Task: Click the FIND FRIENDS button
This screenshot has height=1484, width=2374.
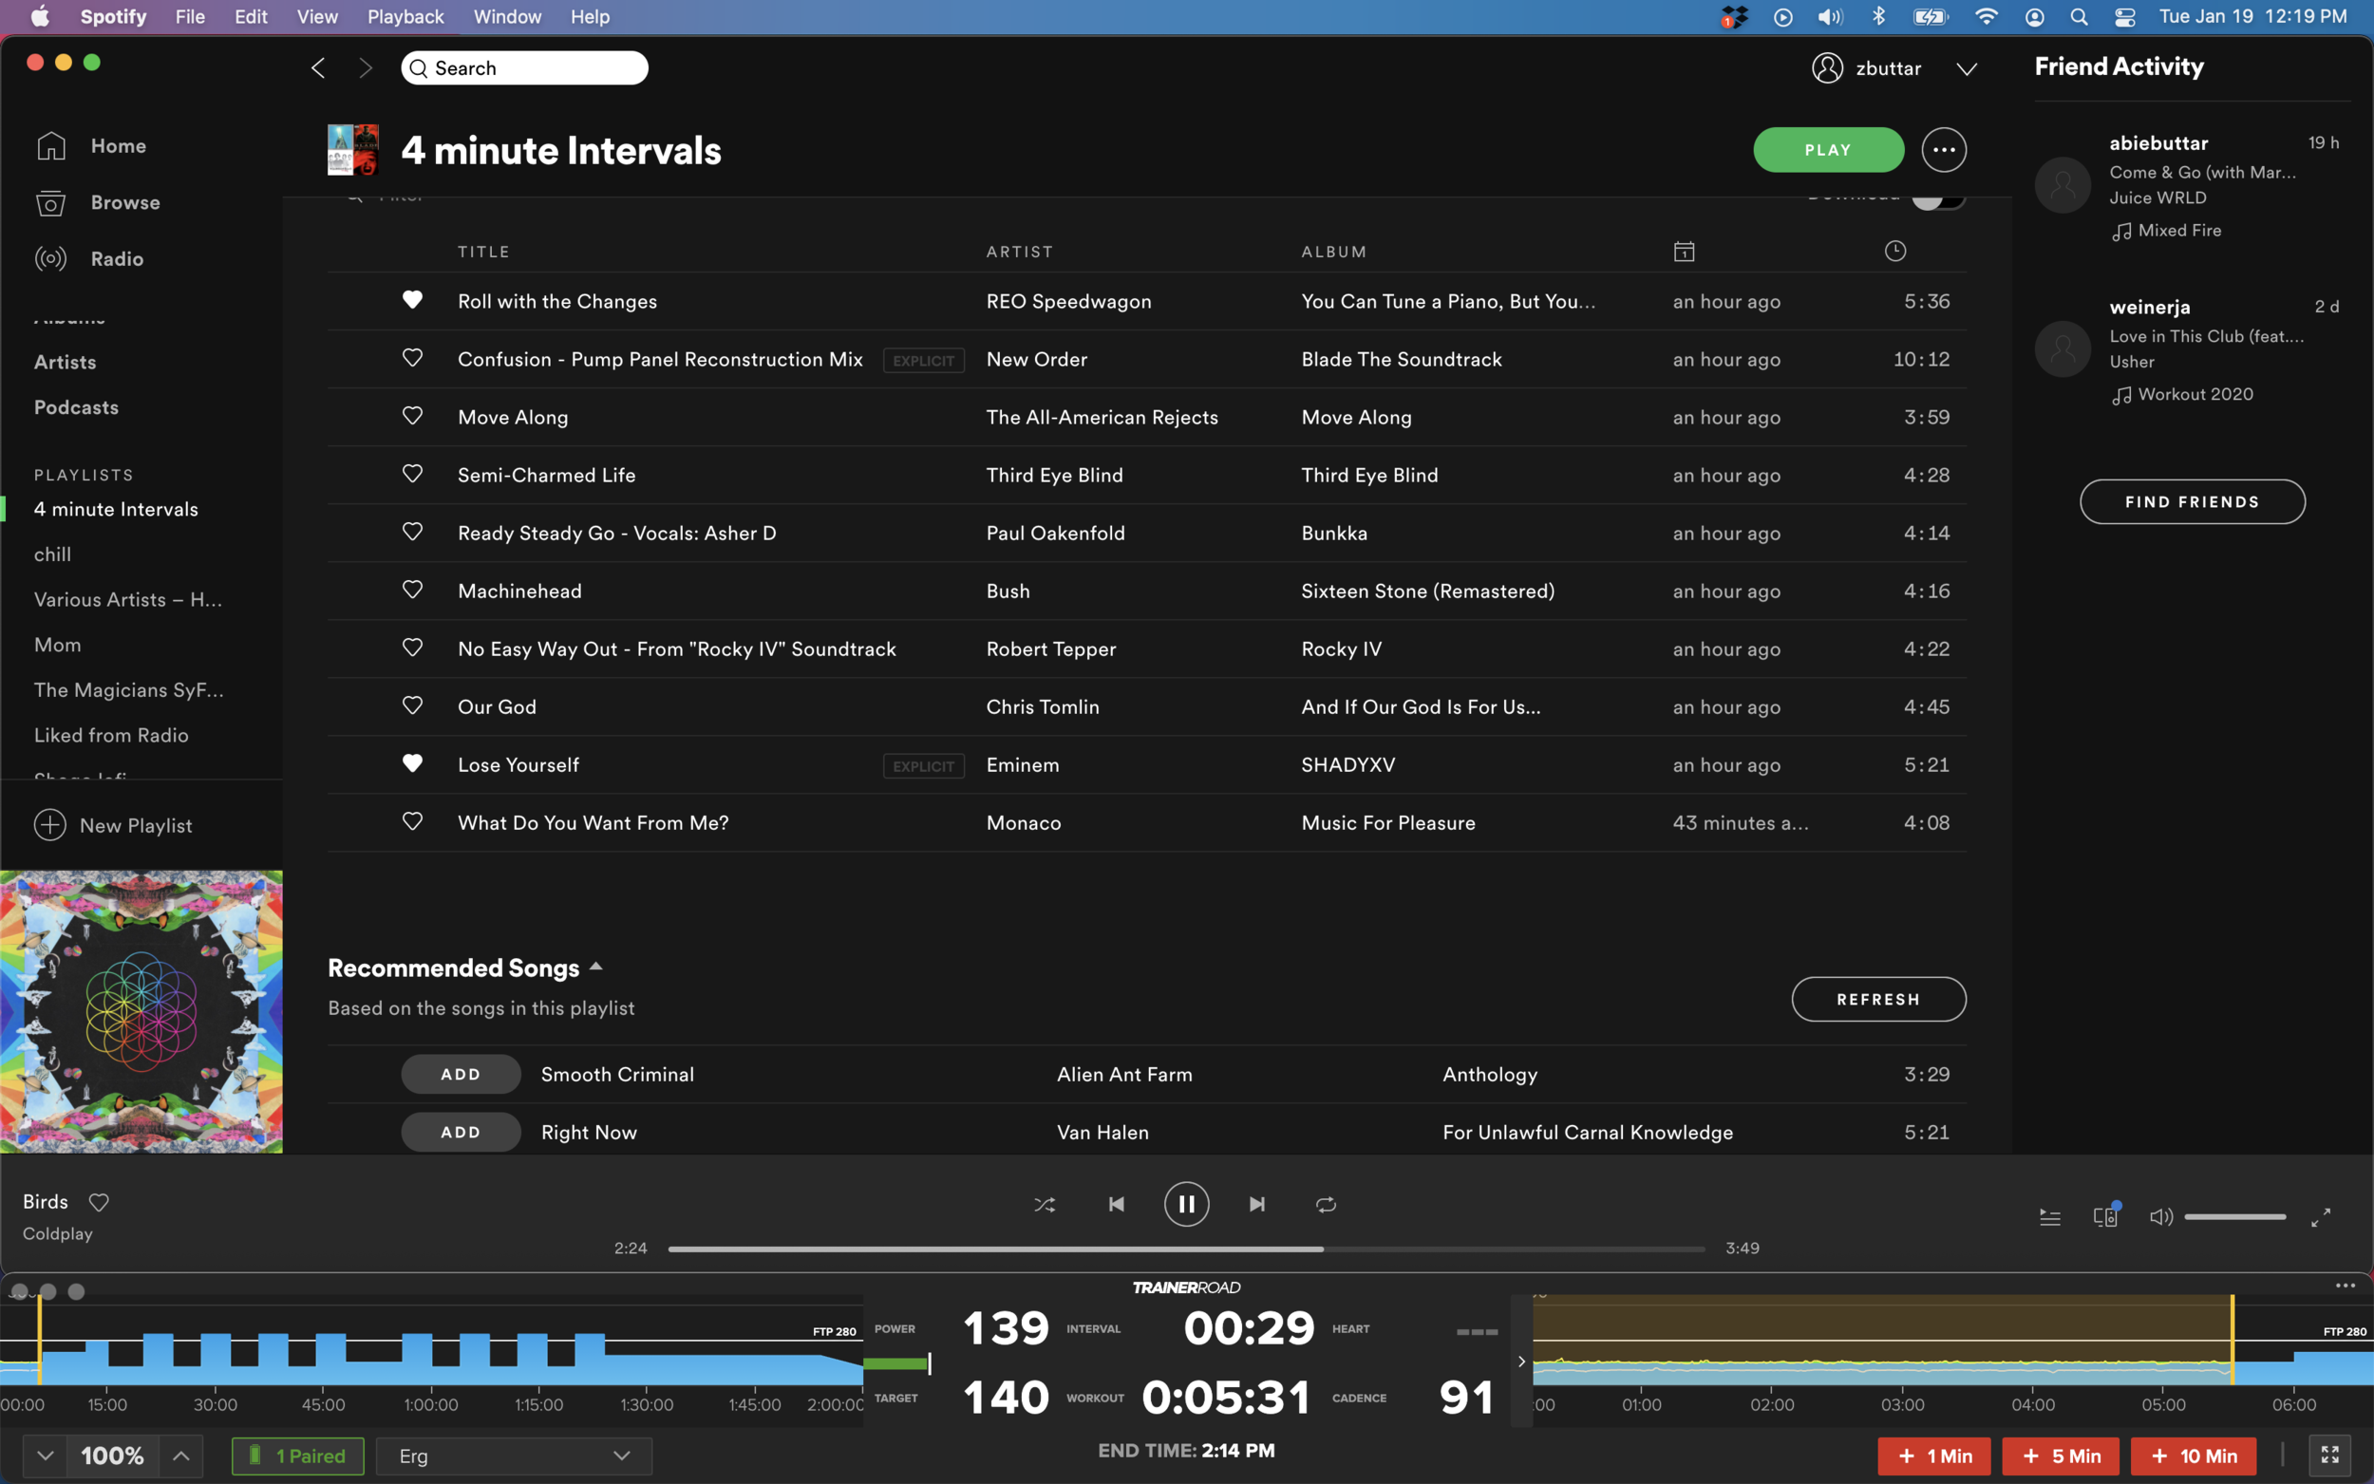Action: pos(2193,501)
